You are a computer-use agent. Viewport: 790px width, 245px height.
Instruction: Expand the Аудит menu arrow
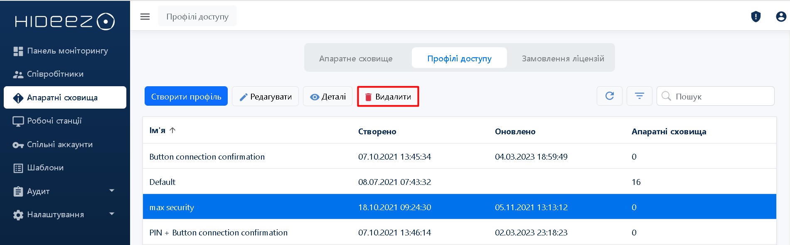(x=111, y=191)
